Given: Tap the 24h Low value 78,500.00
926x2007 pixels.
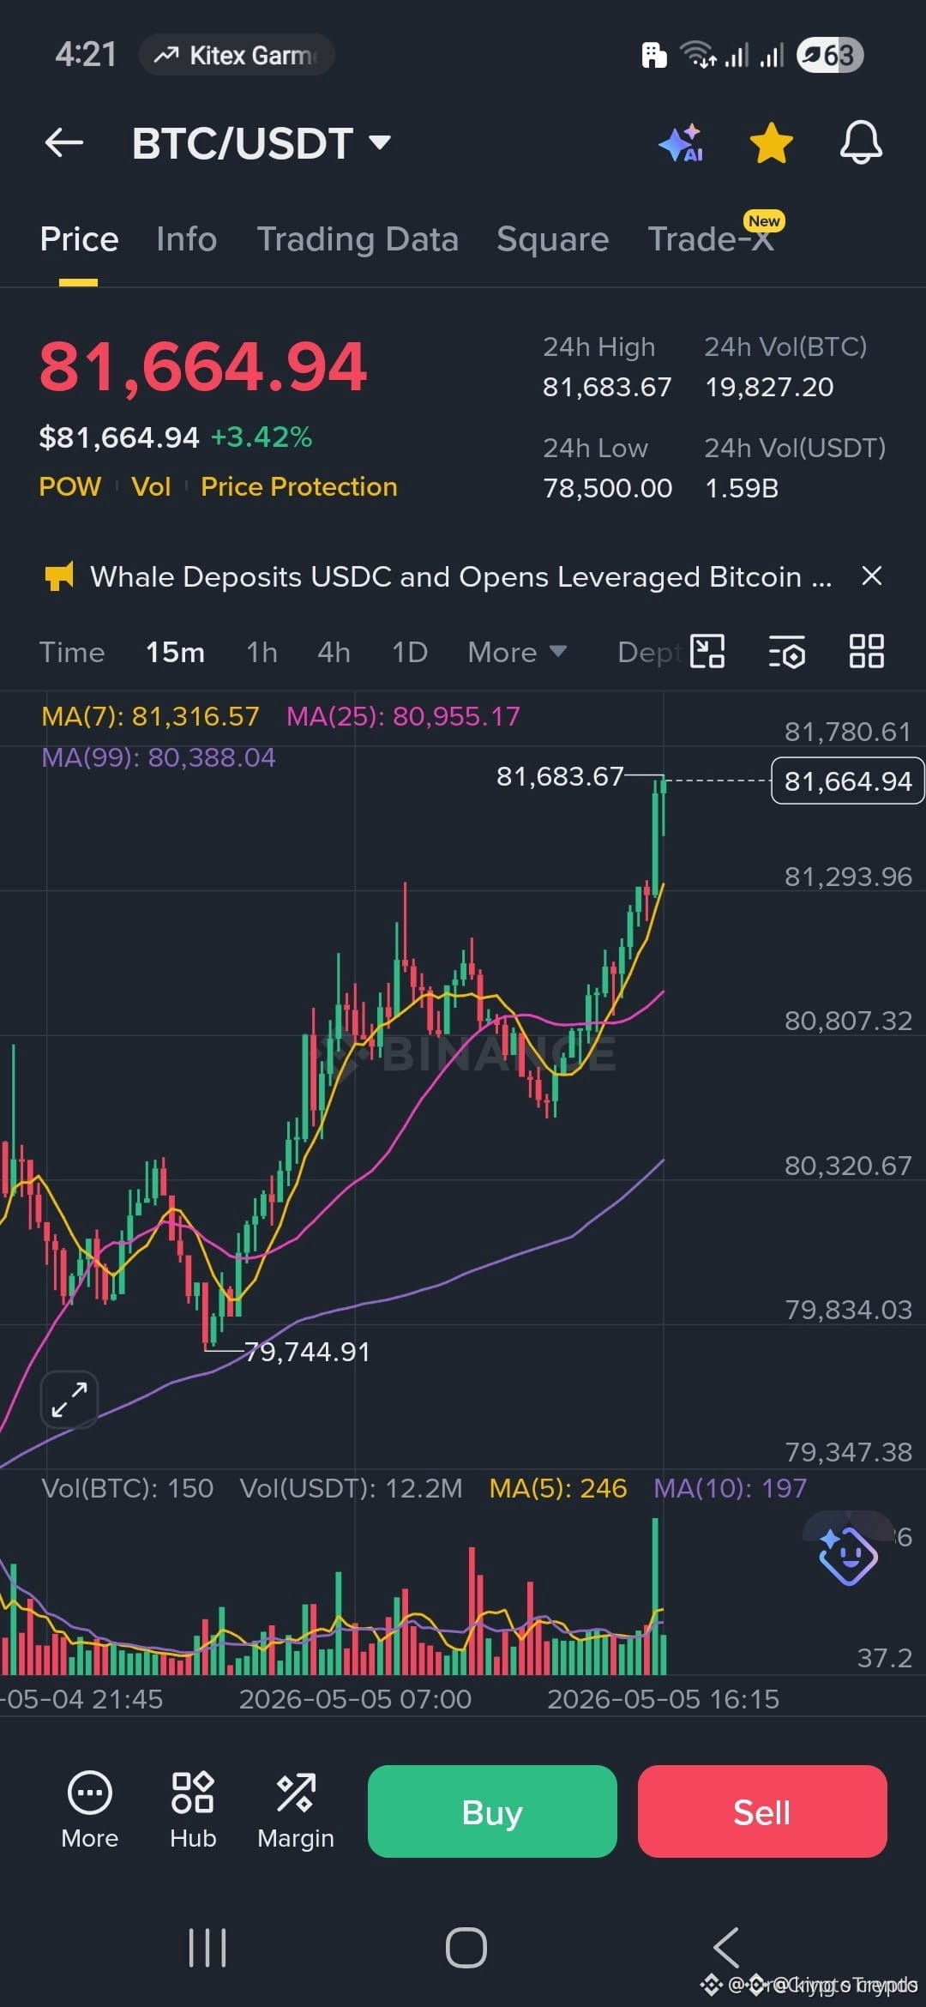Looking at the screenshot, I should pos(607,488).
